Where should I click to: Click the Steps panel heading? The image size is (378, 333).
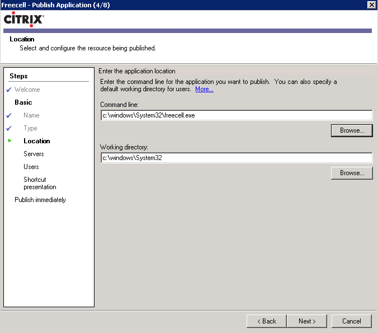pos(18,76)
